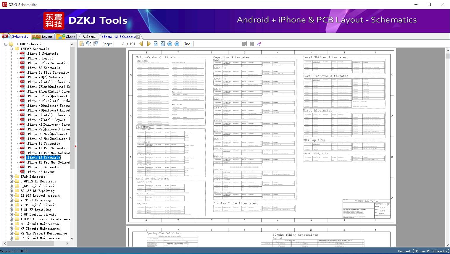This screenshot has width=450, height=254.
Task: Toggle the match case search option
Action: pos(259,44)
